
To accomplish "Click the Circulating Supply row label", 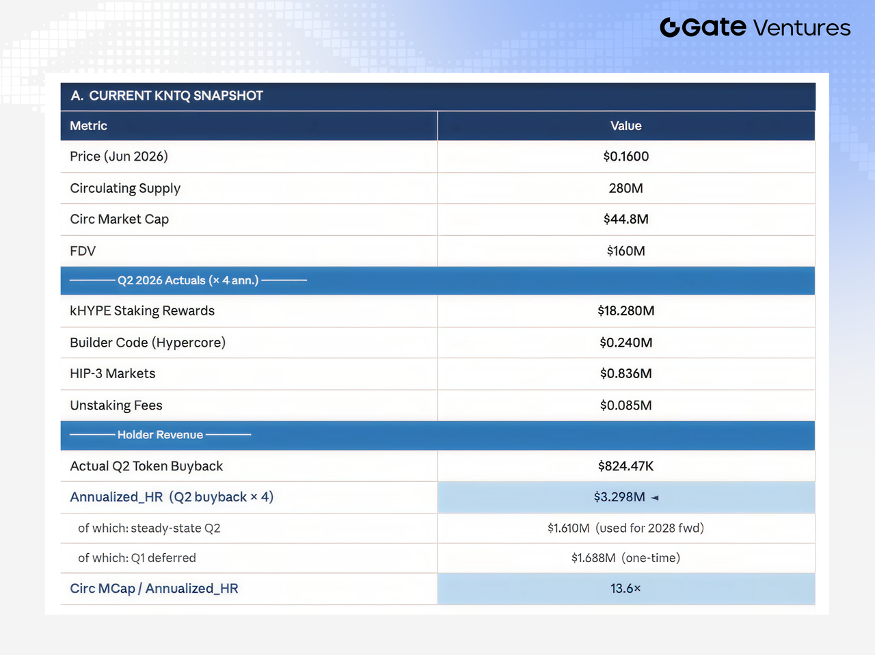I will click(125, 188).
